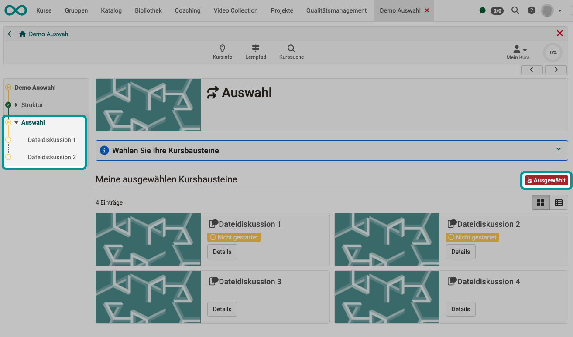
Task: Open Details for Dateidiskussion 3
Action: [222, 309]
